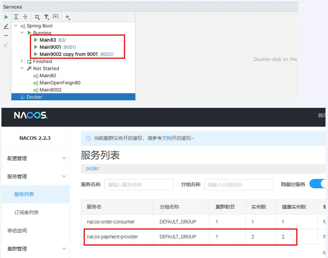Expand the Finished node
The image size is (328, 258).
point(22,61)
